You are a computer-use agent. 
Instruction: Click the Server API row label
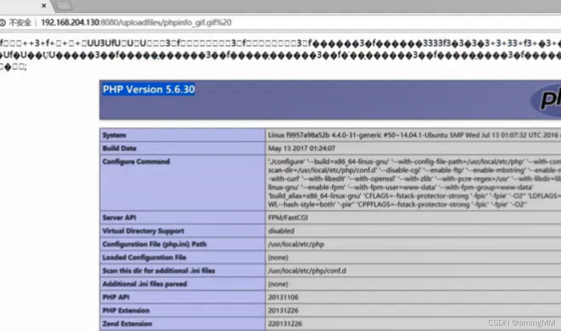tap(119, 217)
